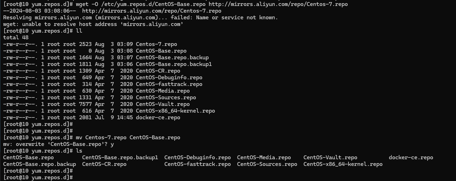
Task: Click the aliyun URL in the wget command
Action: (x=278, y=4)
